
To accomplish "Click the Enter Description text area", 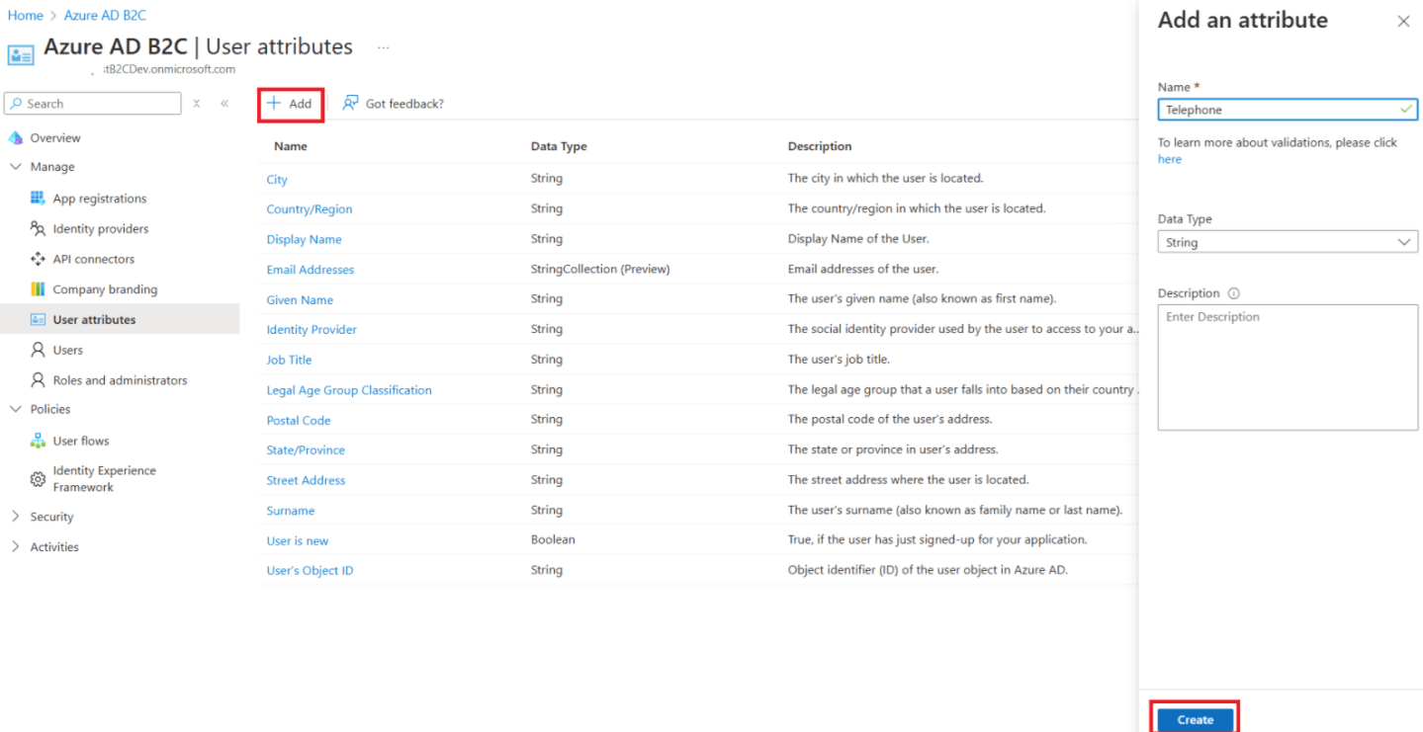I will pos(1287,367).
